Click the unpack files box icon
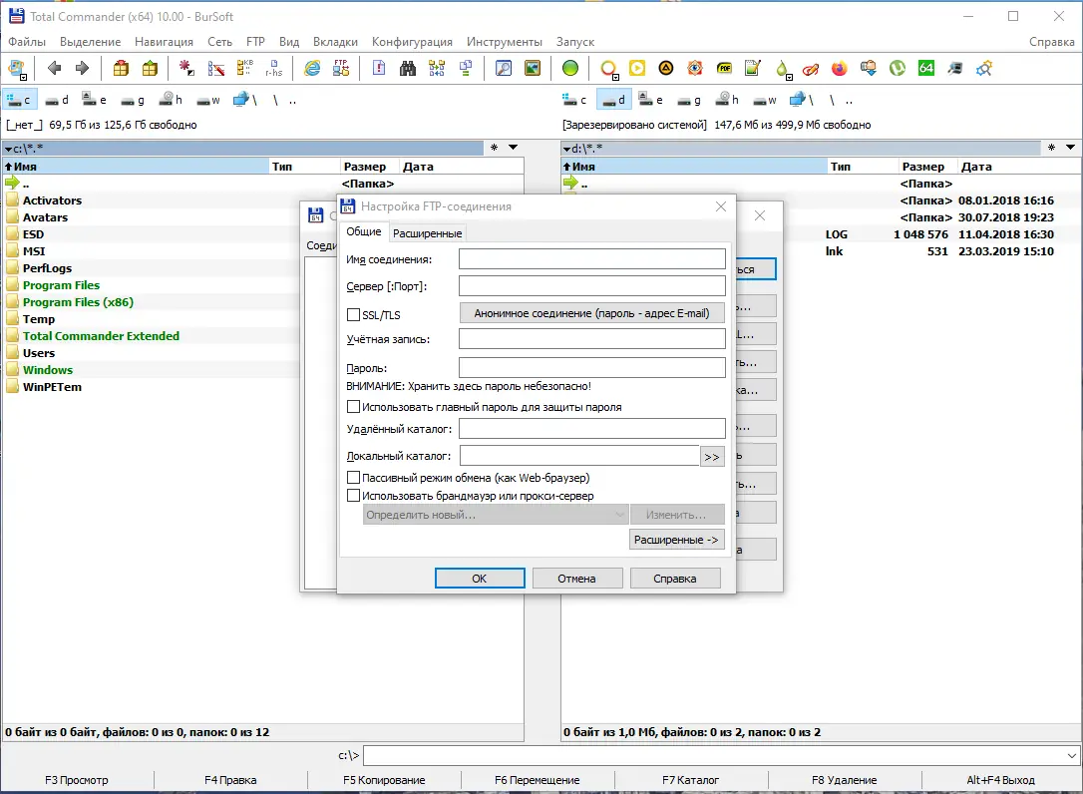Viewport: 1083px width, 794px height. coord(150,68)
